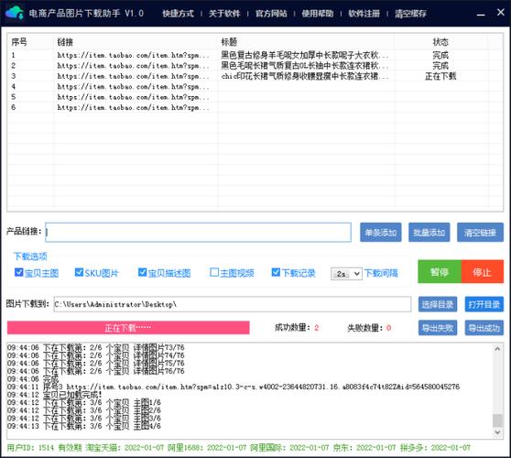Viewport: 511px width, 458px height.
Task: Click the log line with 序号3 URL
Action: (x=234, y=387)
